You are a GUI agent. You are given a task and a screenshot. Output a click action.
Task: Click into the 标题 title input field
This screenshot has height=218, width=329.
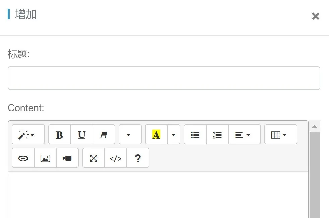164,78
